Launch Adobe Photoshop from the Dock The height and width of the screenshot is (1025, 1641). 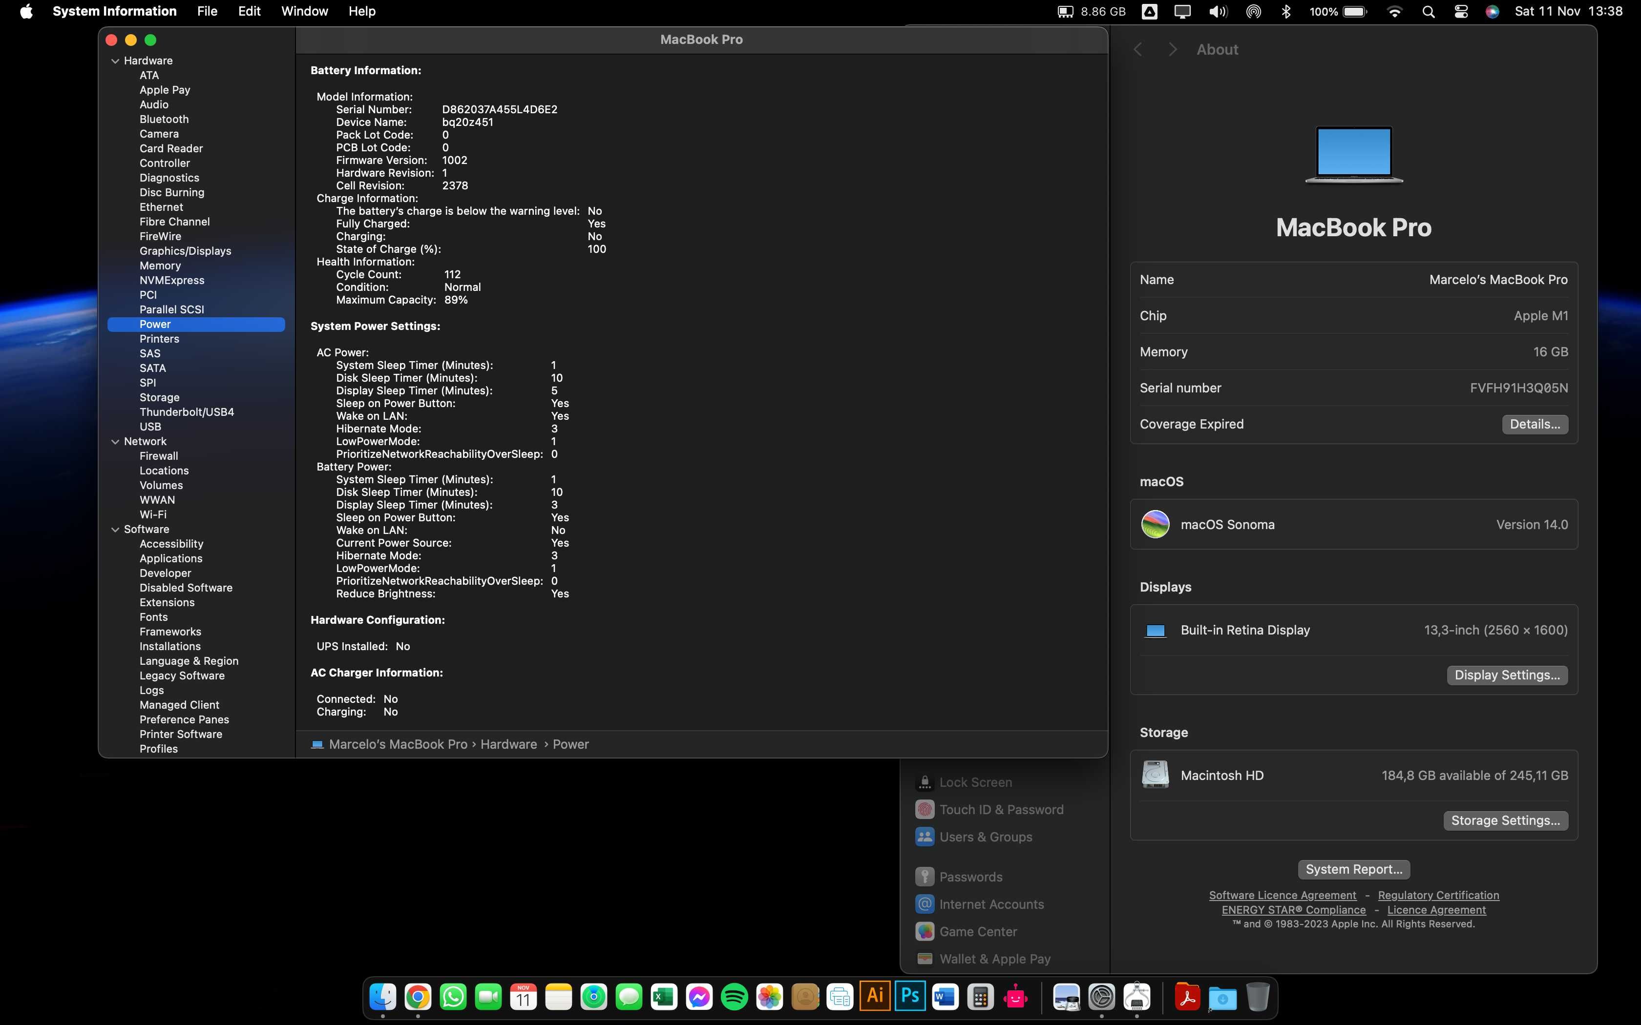(x=910, y=995)
